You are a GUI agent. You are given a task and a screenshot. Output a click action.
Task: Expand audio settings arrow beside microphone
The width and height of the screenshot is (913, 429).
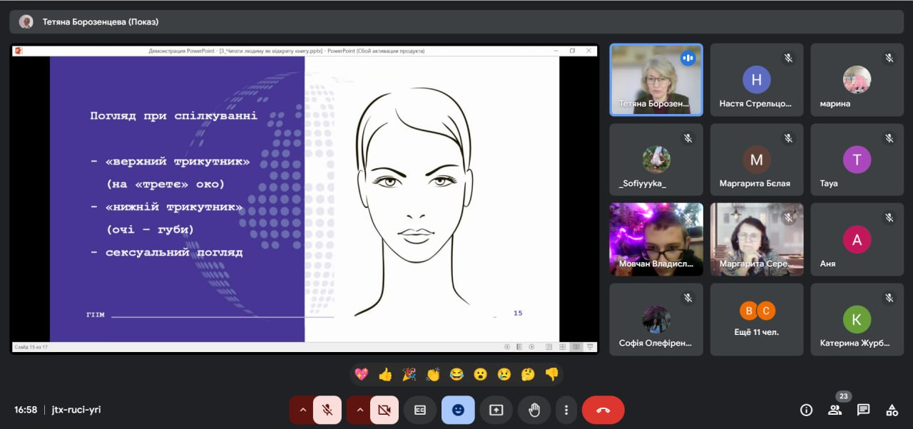click(x=302, y=410)
